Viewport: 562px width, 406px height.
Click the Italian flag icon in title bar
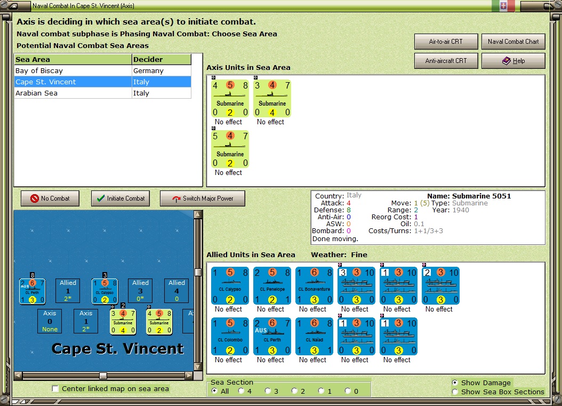tap(503, 5)
